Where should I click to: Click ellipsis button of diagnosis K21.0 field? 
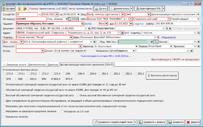(x=91, y=42)
